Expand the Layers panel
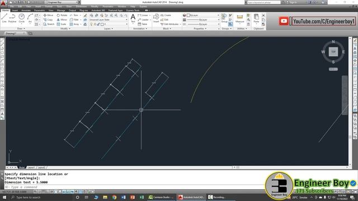358x201 pixels. tap(108, 28)
